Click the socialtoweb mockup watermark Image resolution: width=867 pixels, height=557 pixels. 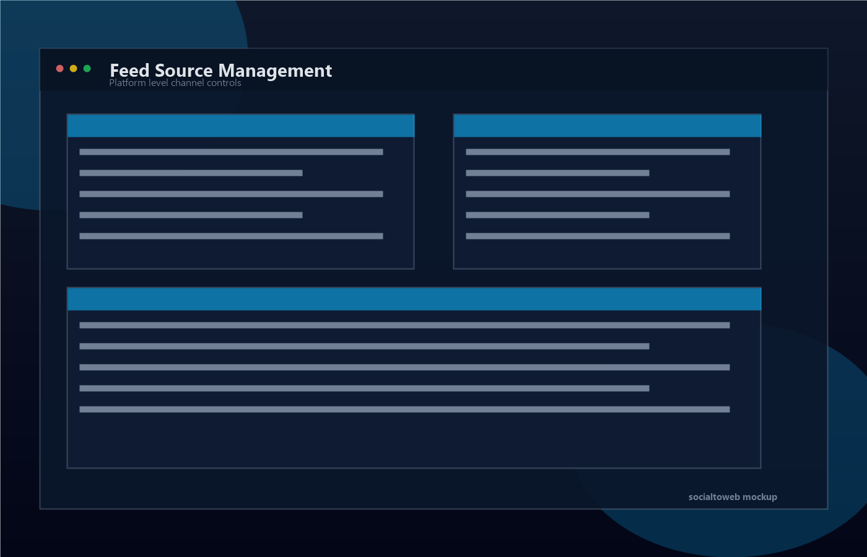point(733,496)
